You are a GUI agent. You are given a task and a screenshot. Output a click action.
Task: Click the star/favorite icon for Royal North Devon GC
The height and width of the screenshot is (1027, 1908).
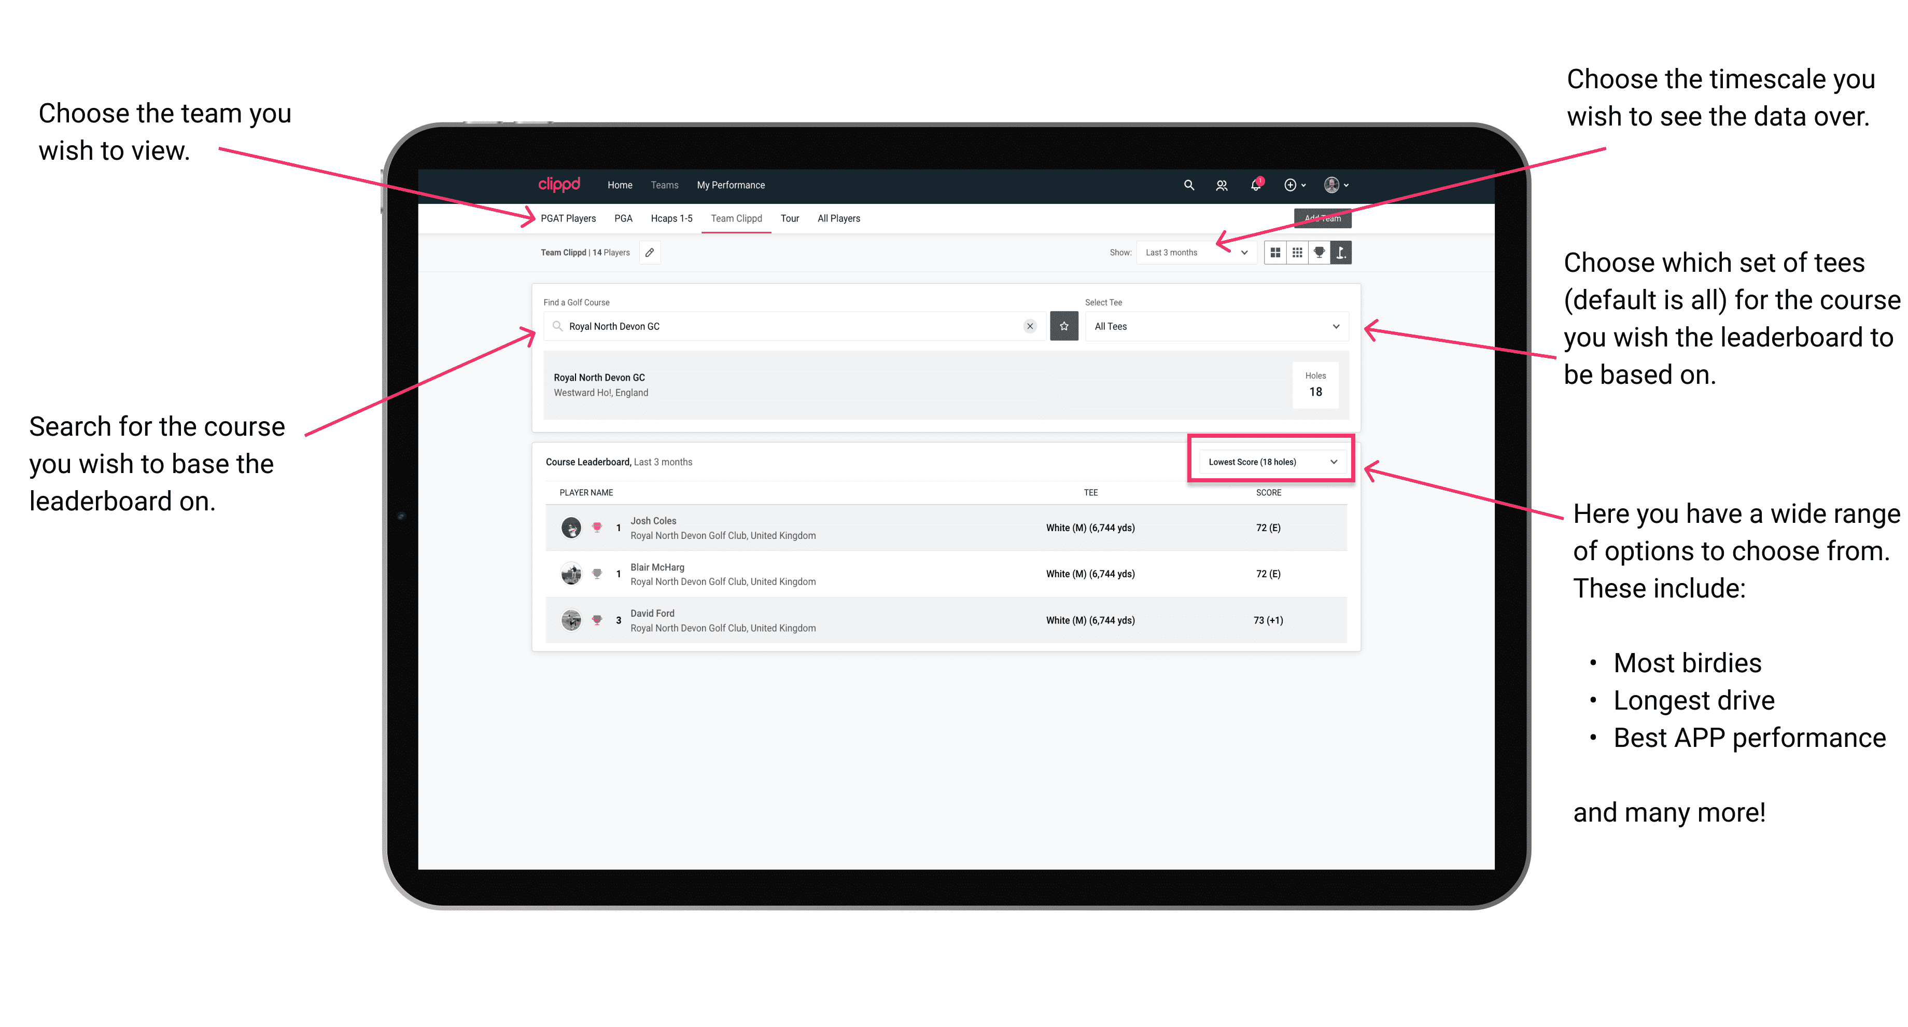(x=1064, y=326)
